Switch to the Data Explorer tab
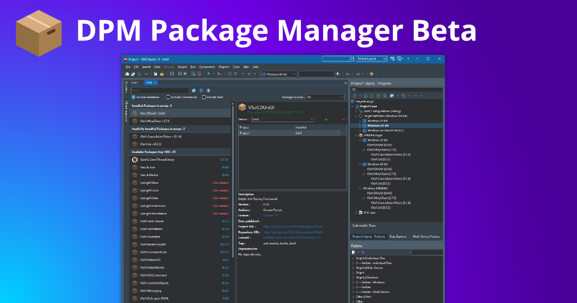 coord(398,237)
